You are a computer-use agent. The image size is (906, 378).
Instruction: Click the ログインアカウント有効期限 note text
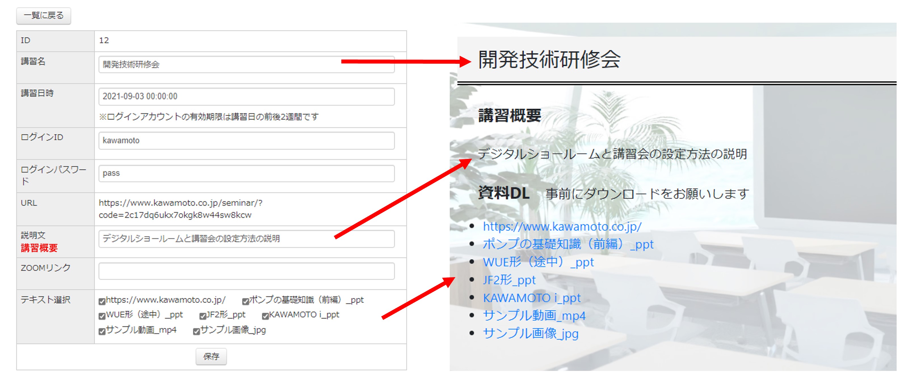click(x=209, y=117)
